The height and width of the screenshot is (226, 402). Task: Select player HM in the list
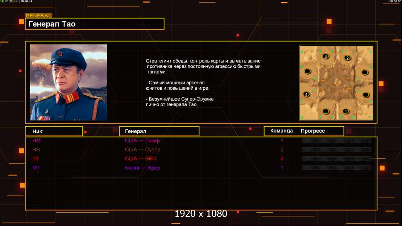coord(37,140)
